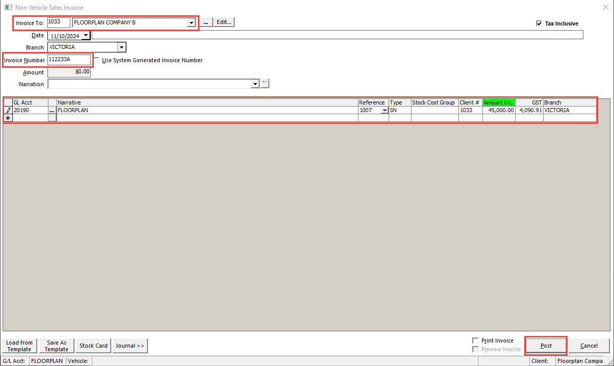
Task: Open the Journal >> panel
Action: tap(130, 346)
